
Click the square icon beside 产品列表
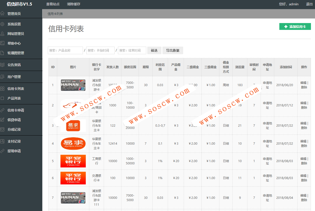point(3,98)
